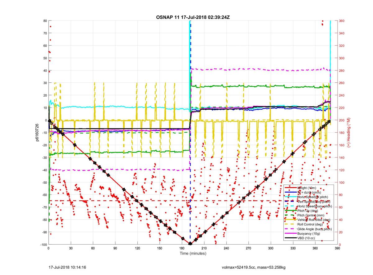Click the x-axis tick label '330'

coord(293,249)
